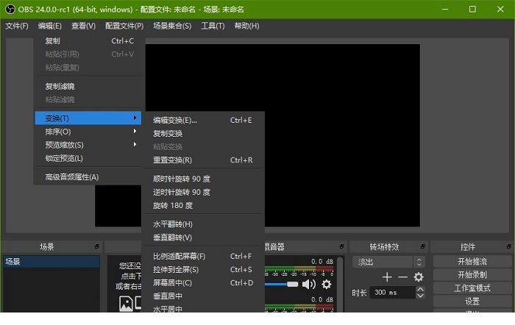
Task: Click the 时长 300 ms field
Action: point(393,292)
